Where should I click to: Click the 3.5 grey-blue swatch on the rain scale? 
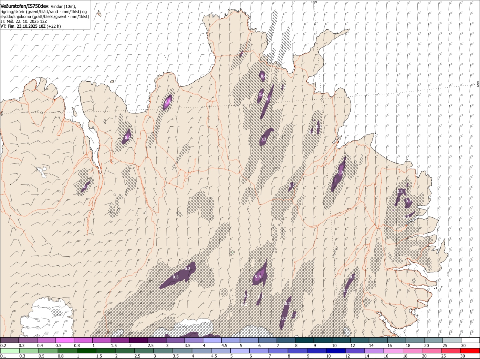182,351
